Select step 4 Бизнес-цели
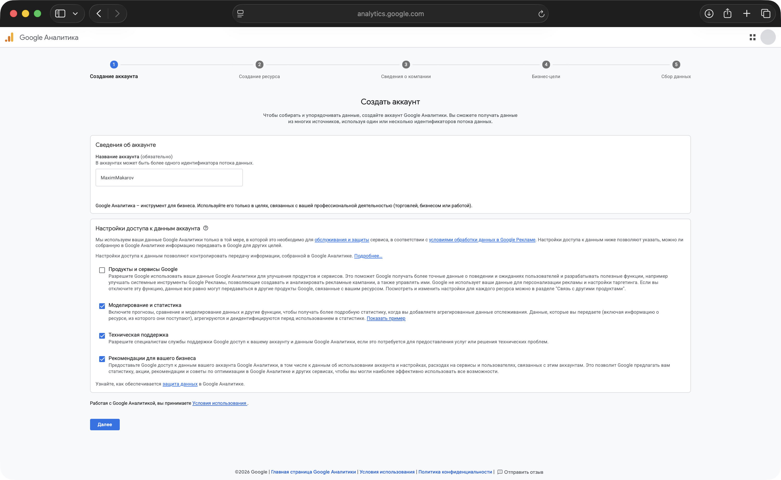Image resolution: width=781 pixels, height=480 pixels. coord(546,70)
